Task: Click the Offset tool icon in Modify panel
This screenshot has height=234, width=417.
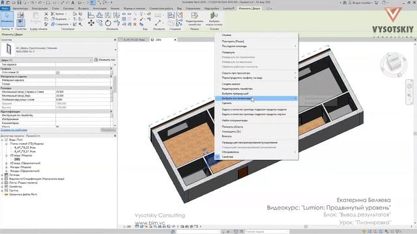Action: (x=100, y=16)
